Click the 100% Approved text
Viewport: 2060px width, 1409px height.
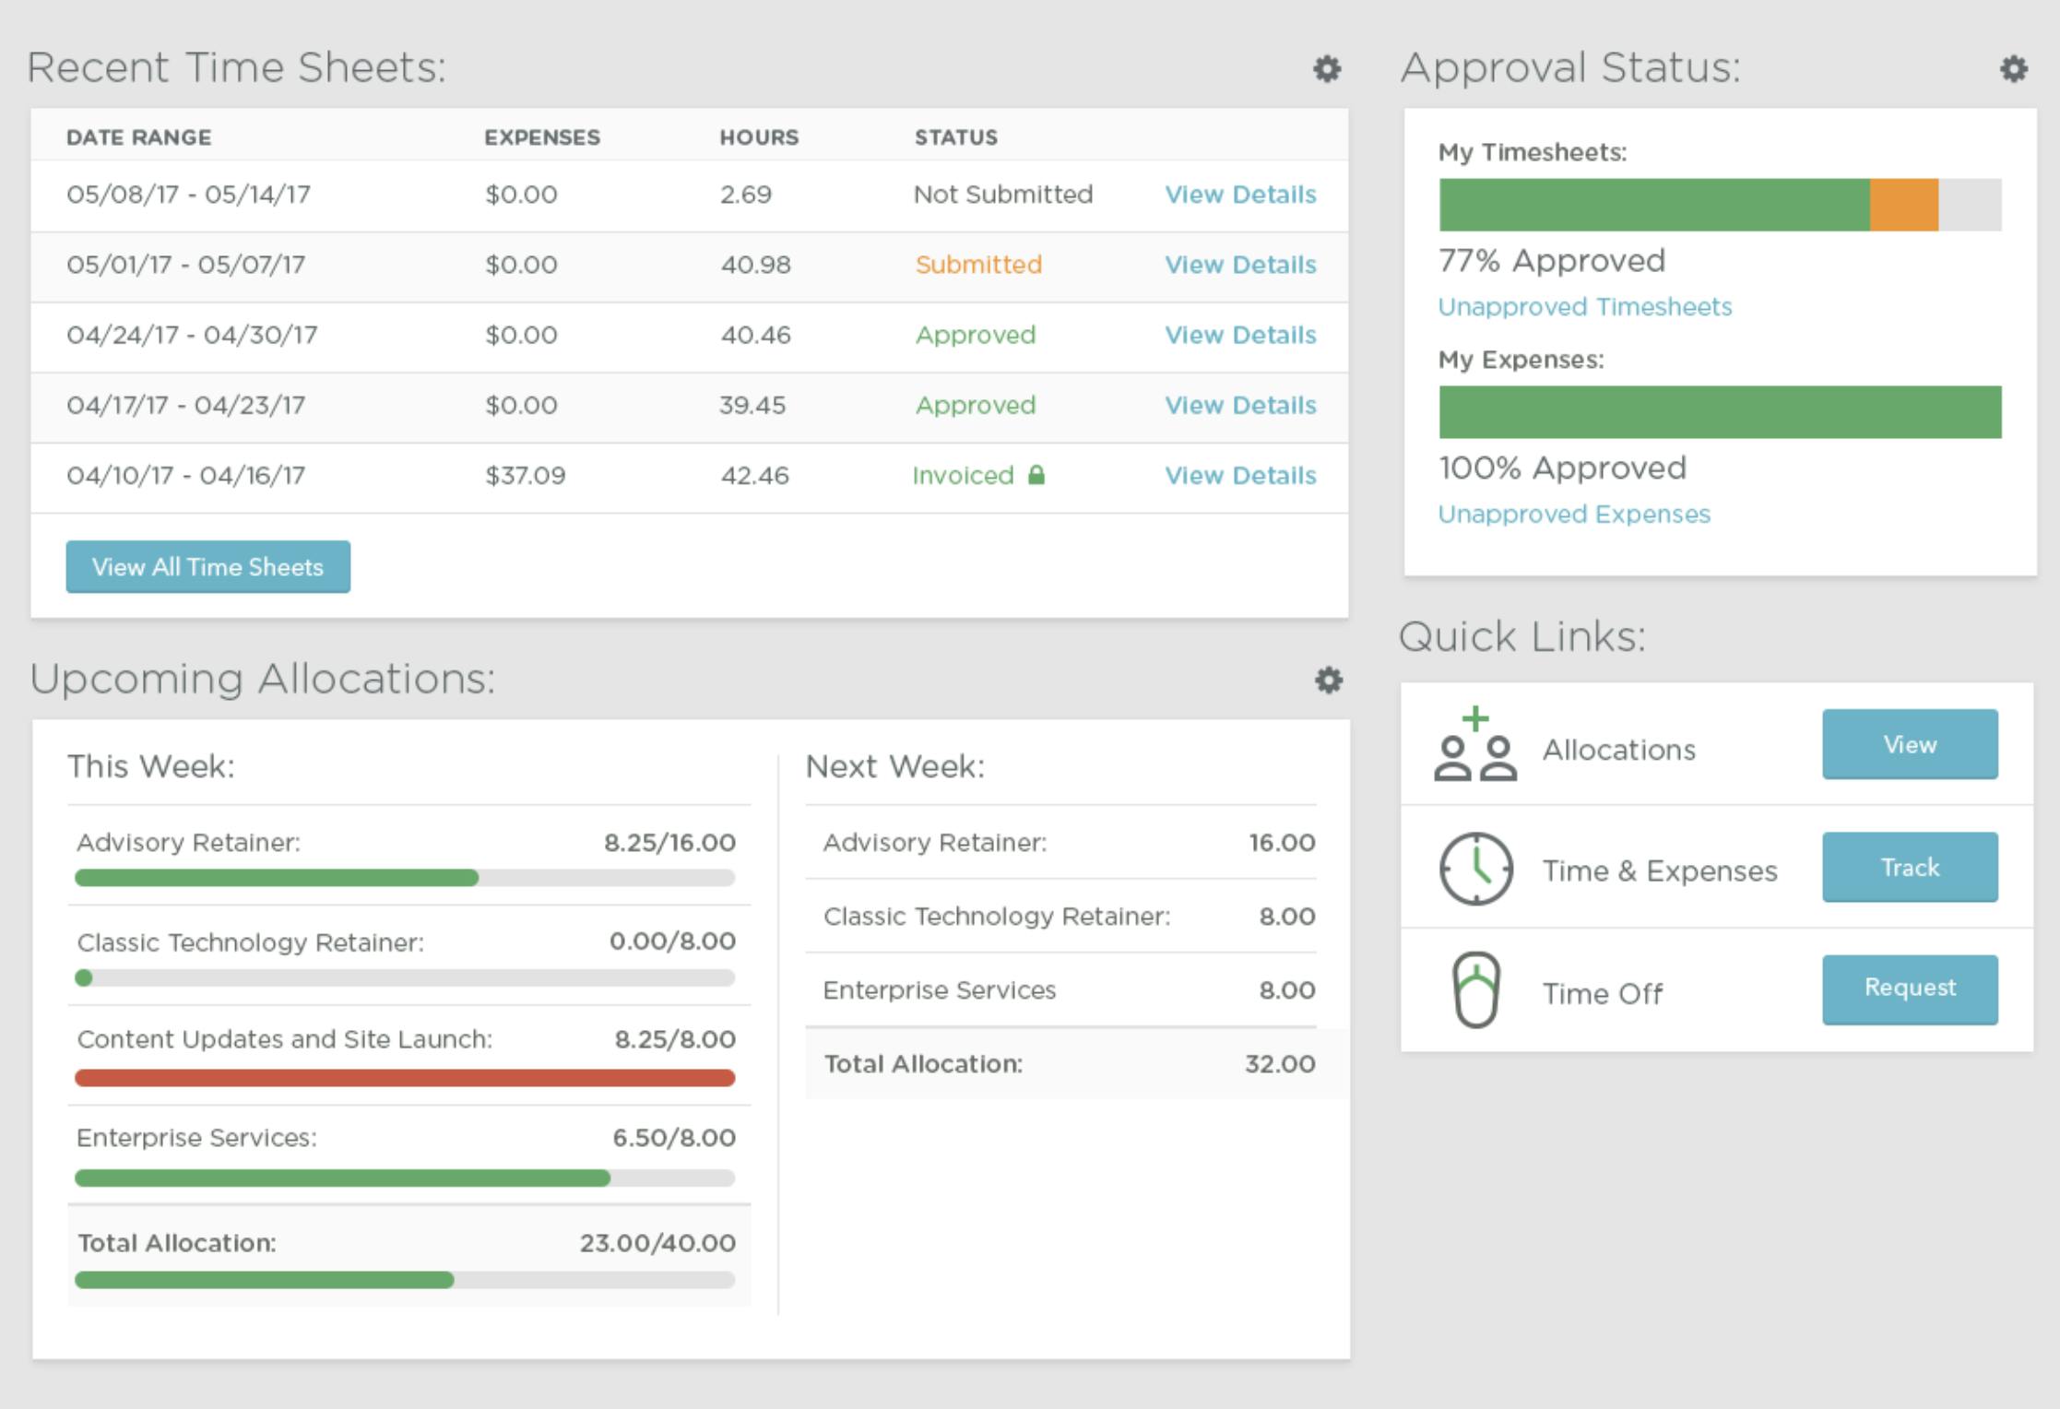(x=1562, y=468)
